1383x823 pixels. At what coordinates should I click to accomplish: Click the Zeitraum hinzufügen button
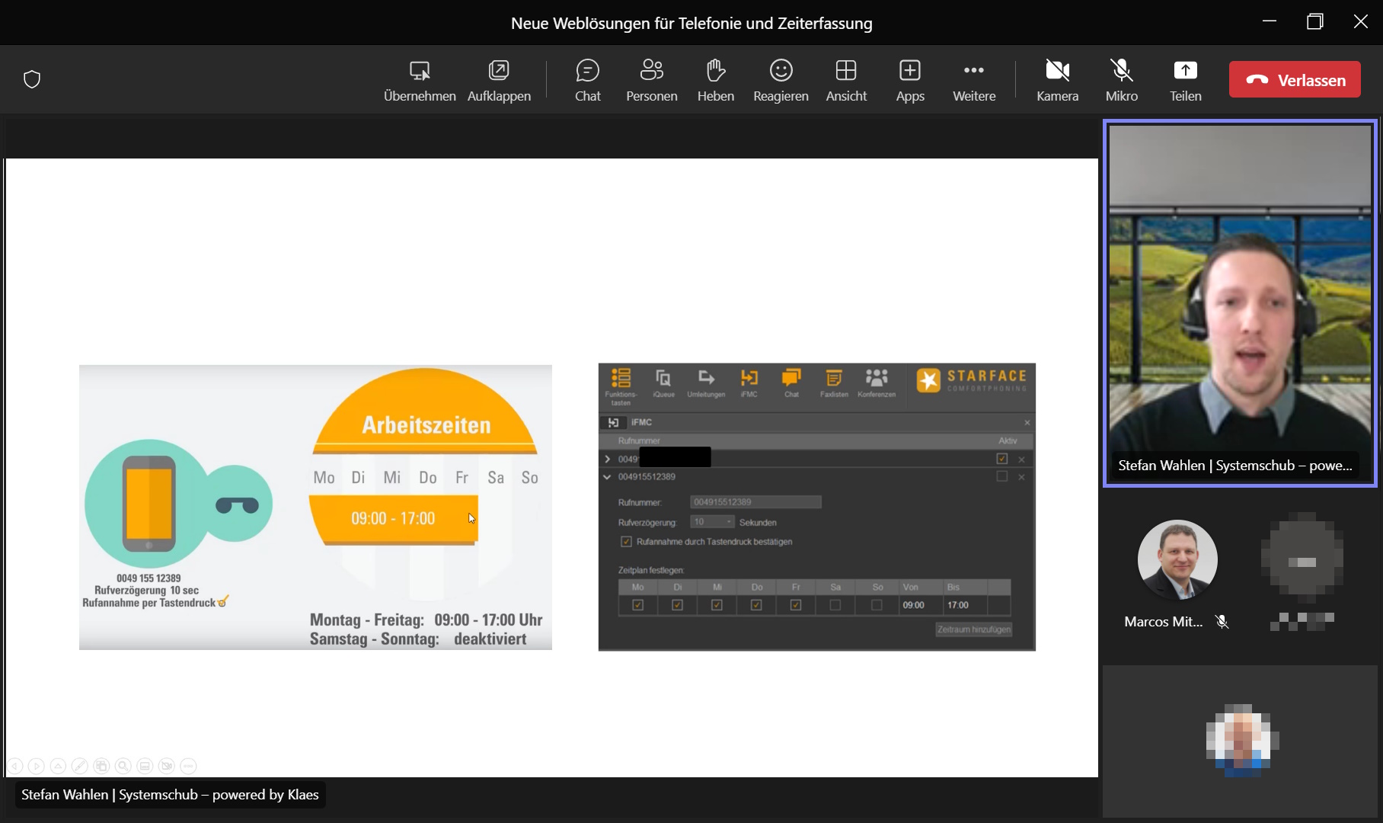pyautogui.click(x=973, y=629)
